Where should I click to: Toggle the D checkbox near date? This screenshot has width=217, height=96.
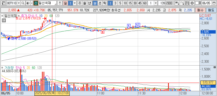click(197, 3)
